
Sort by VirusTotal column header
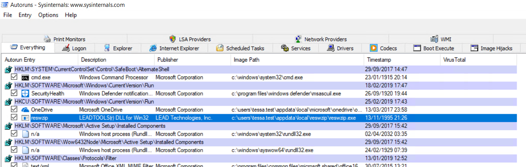point(478,60)
